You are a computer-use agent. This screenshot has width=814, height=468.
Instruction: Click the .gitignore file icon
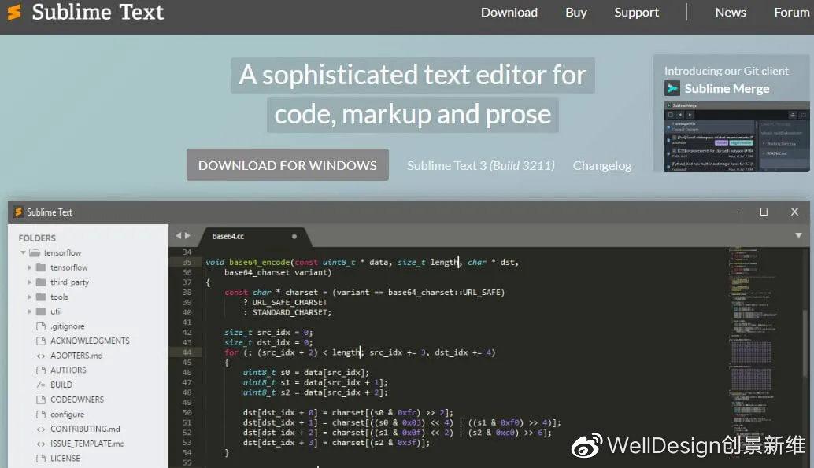pos(41,326)
